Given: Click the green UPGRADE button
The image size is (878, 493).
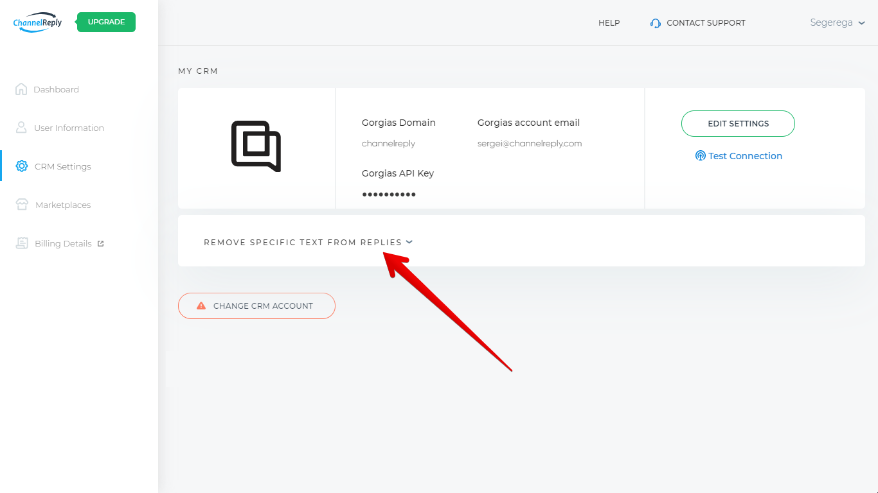Looking at the screenshot, I should (x=106, y=22).
